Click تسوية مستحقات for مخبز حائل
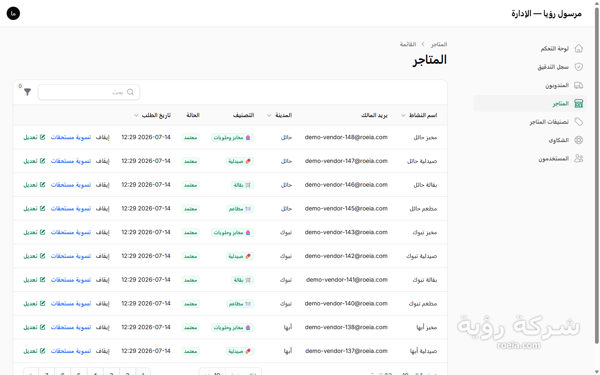The height and width of the screenshot is (375, 600). click(71, 137)
